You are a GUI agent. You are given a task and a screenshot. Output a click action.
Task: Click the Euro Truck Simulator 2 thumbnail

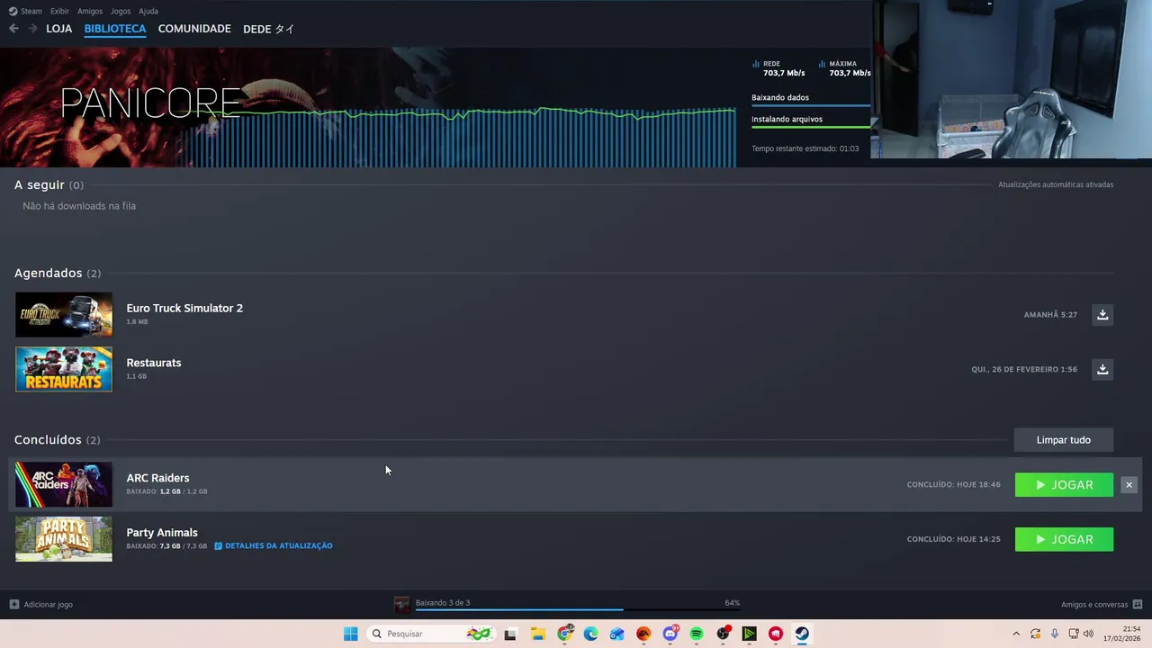[x=64, y=315]
